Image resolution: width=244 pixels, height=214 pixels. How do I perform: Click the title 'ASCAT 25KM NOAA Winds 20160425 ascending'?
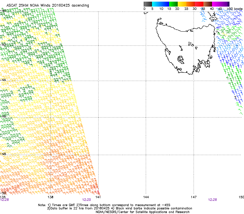point(47,6)
